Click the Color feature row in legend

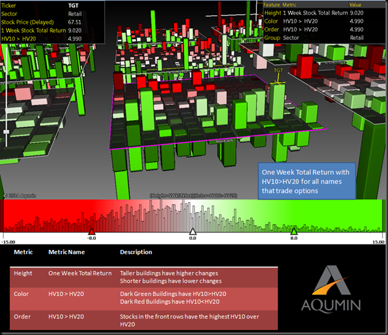click(x=314, y=21)
